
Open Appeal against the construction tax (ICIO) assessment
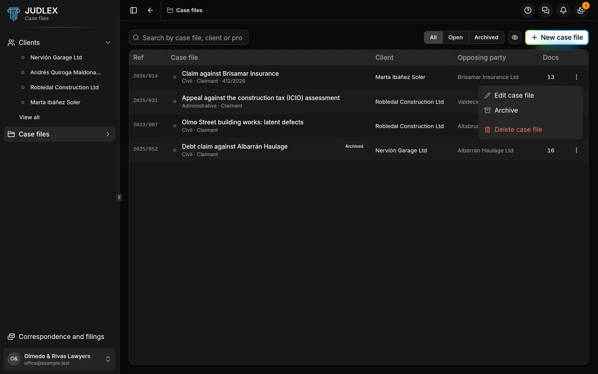tap(261, 98)
